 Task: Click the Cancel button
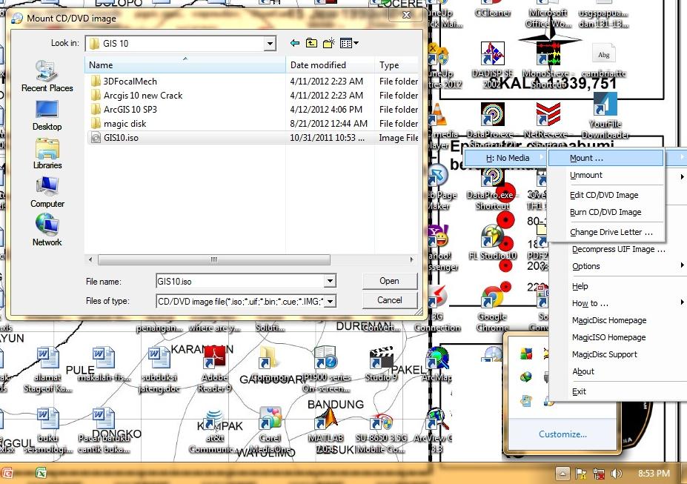390,300
